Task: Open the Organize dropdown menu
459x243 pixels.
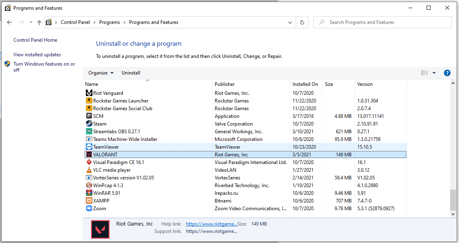Action: pos(101,73)
